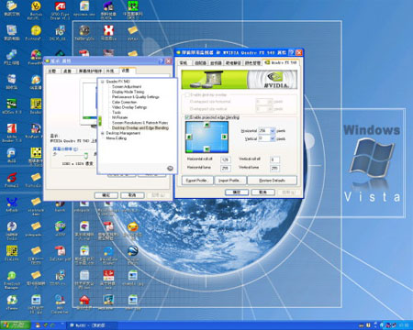Click the bottom edge arrow in blending preview
This screenshot has width=413, height=330.
click(x=206, y=149)
